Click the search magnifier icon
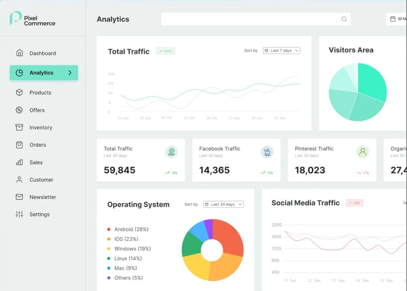Image resolution: width=407 pixels, height=291 pixels. point(344,19)
